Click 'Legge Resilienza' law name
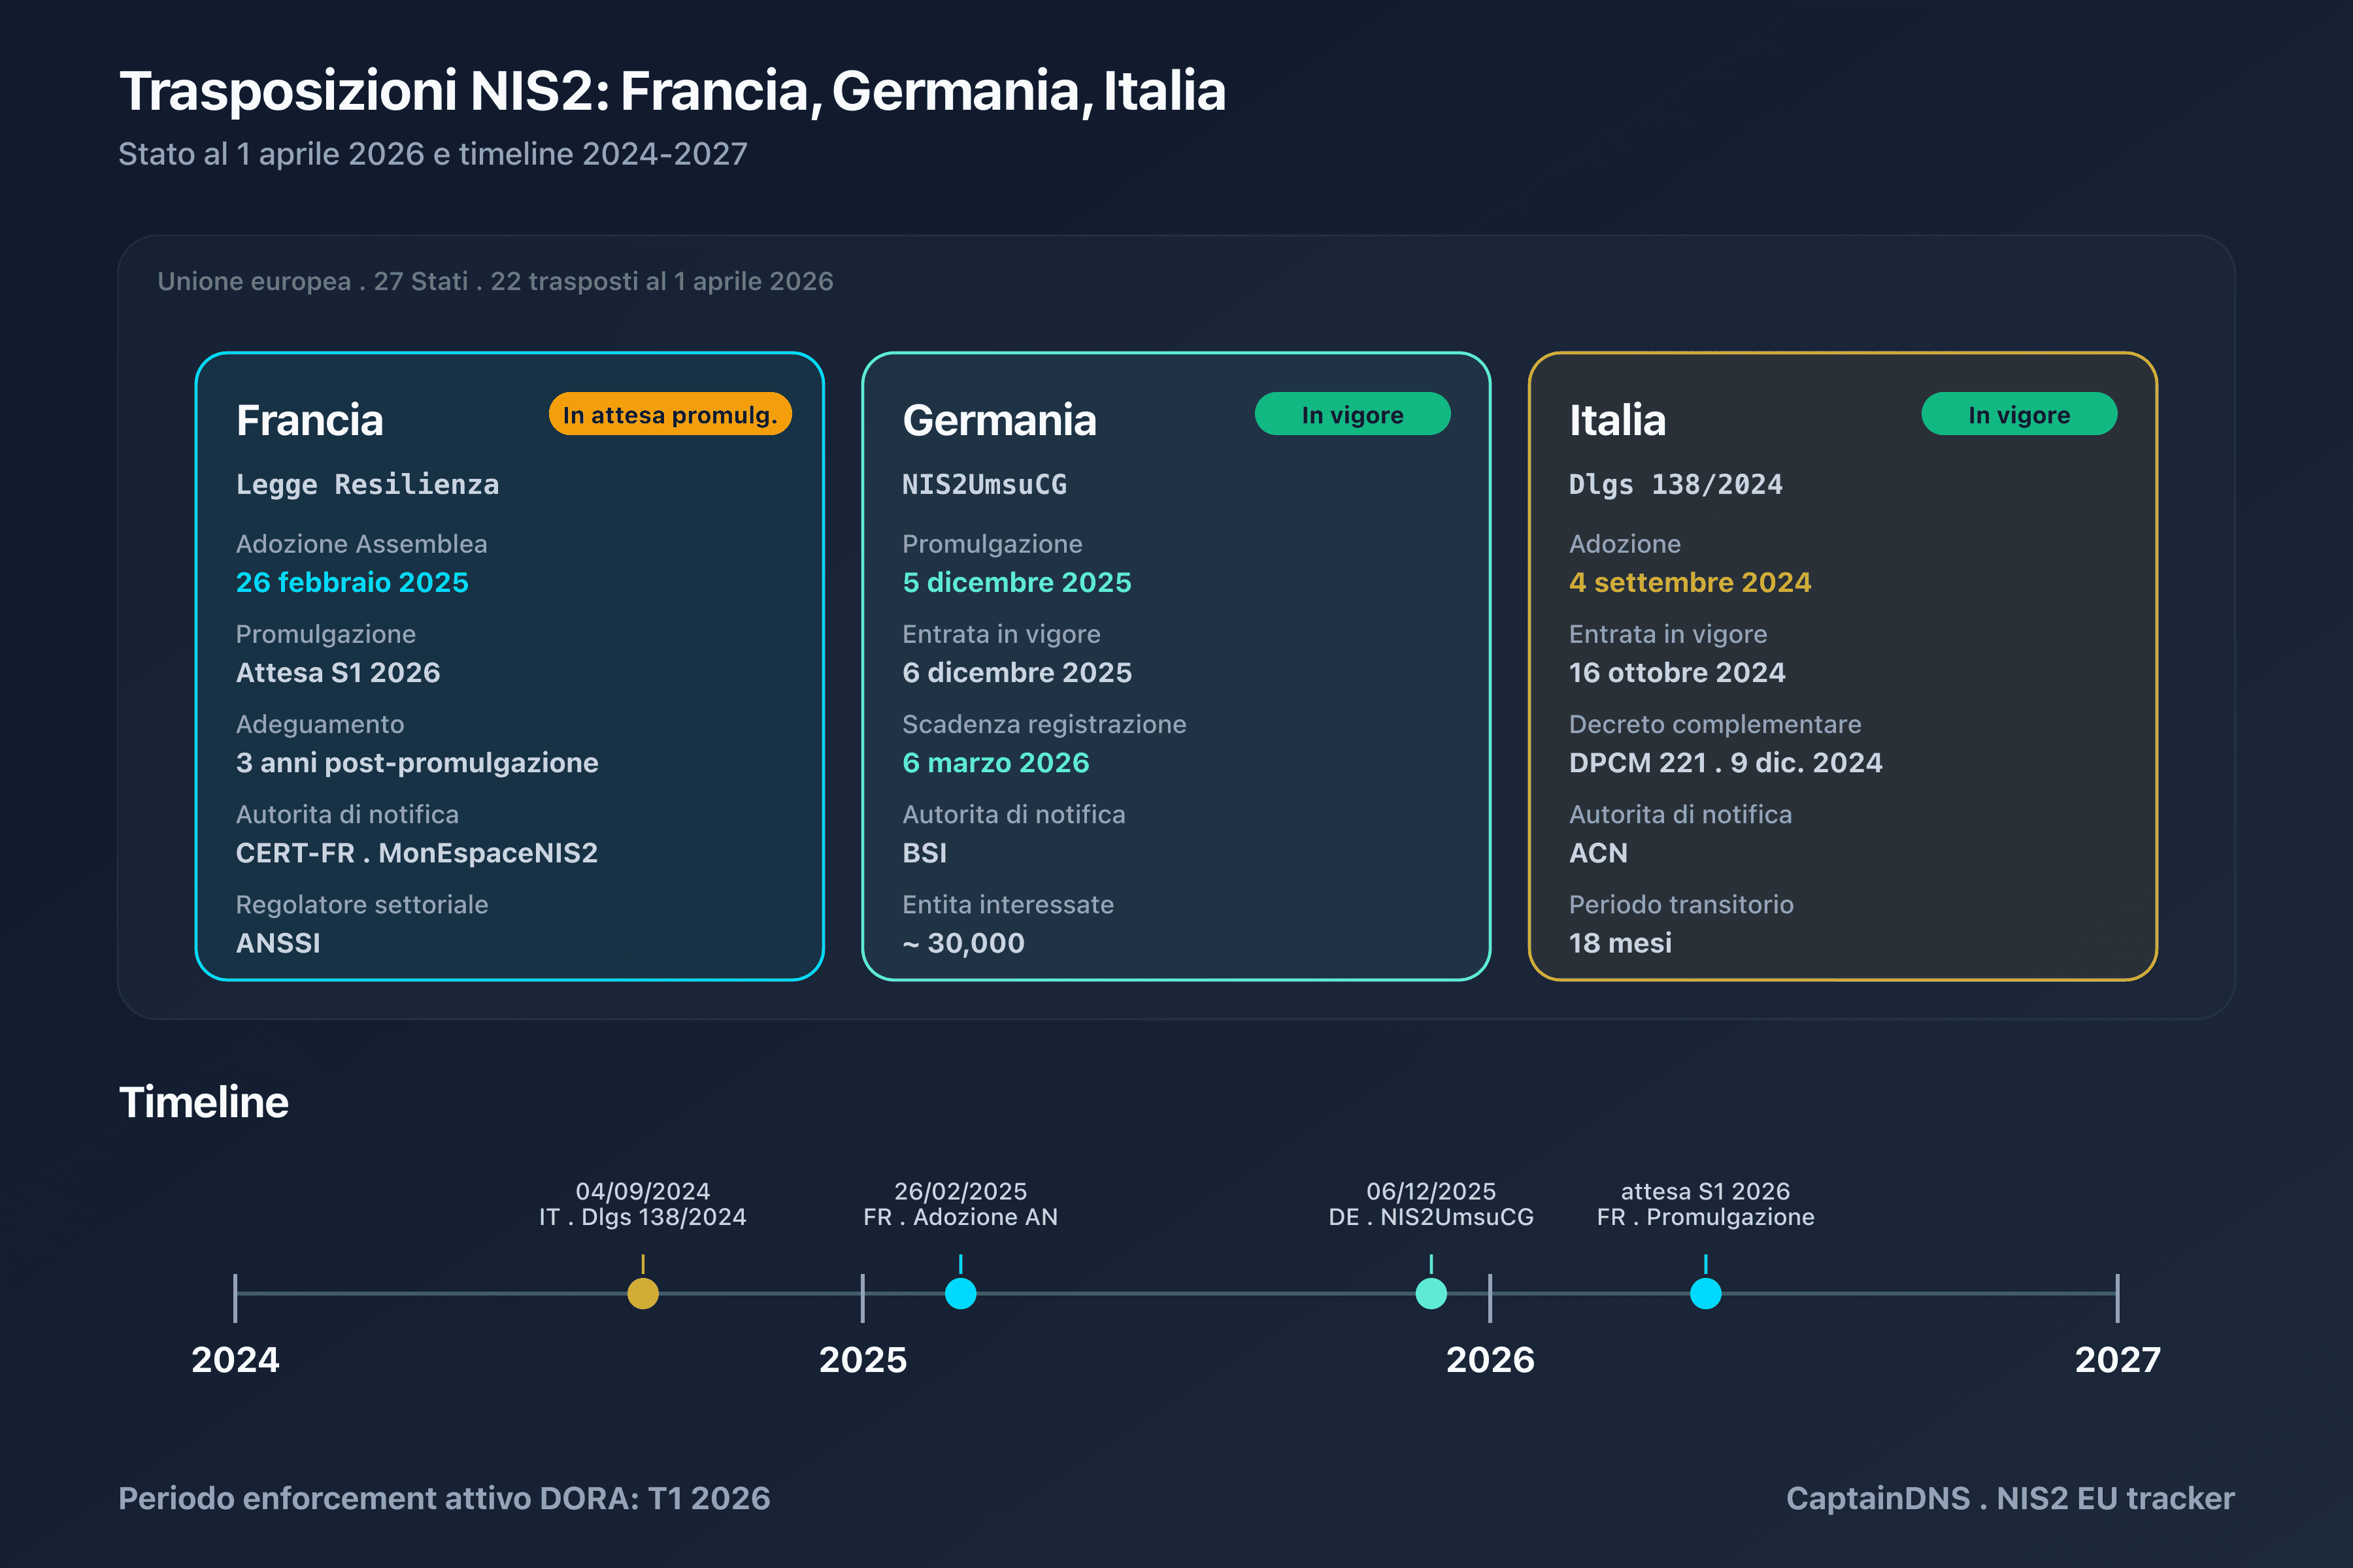Viewport: 2353px width, 1568px height. [x=367, y=485]
